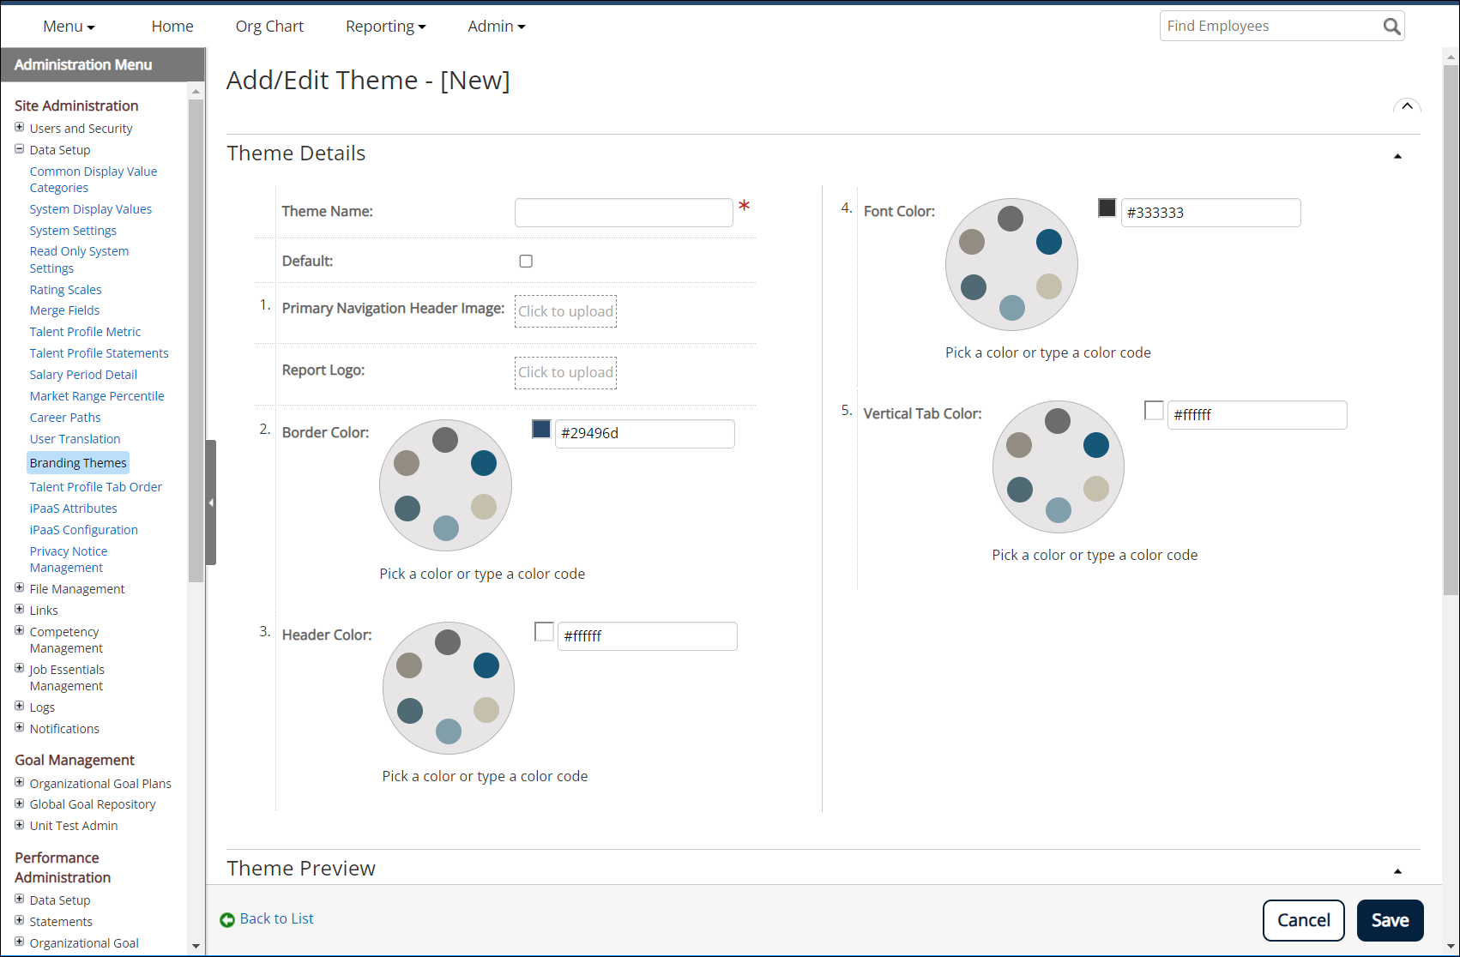1460x957 pixels.
Task: Open the Admin dropdown
Action: coord(496,26)
